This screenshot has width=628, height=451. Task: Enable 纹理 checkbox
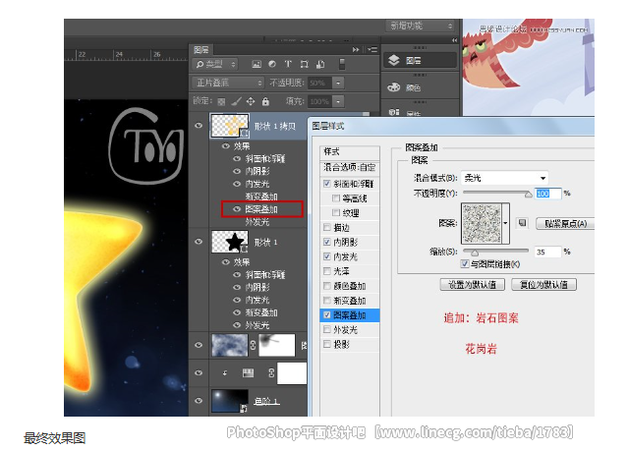(336, 212)
